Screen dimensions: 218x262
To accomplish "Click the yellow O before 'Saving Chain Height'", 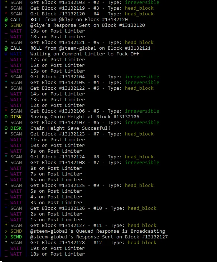I will 6,117.
